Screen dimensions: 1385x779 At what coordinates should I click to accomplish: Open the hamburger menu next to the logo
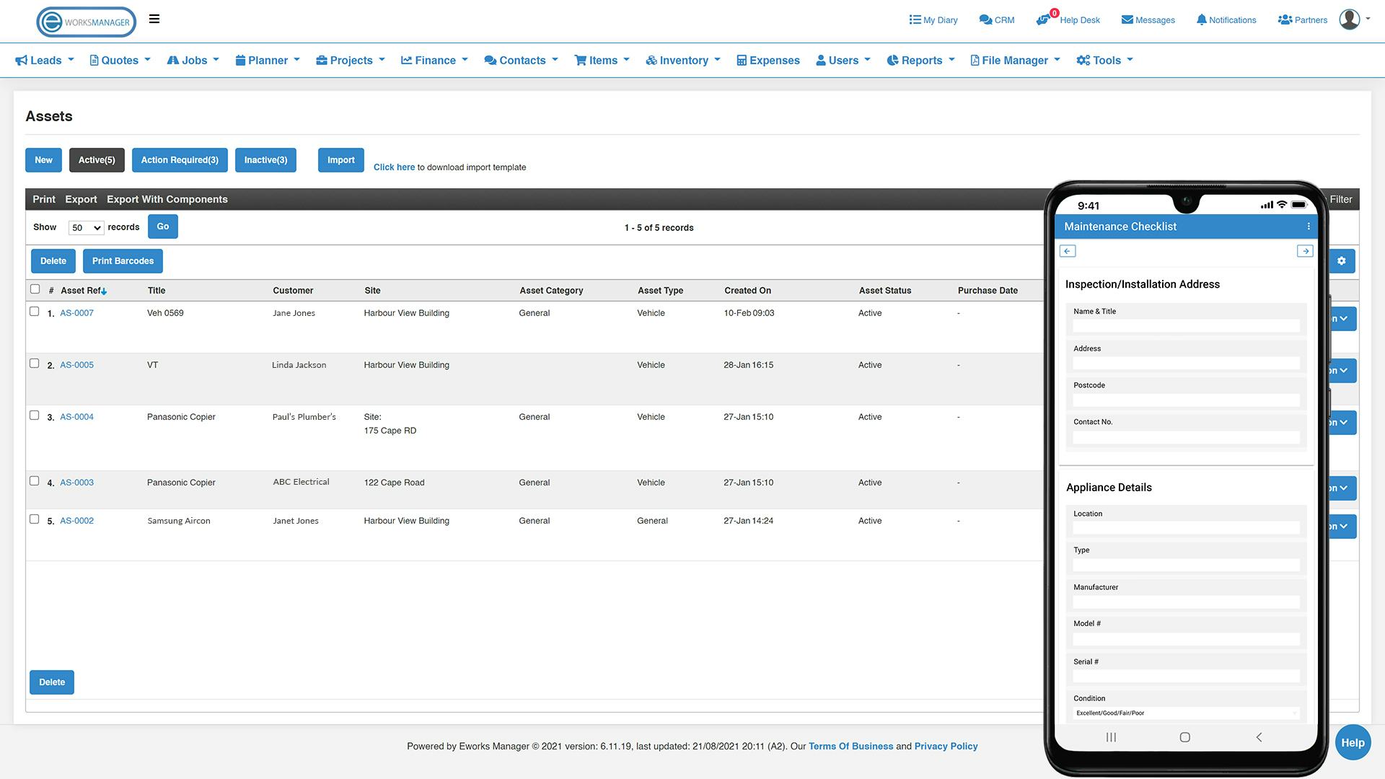point(154,19)
